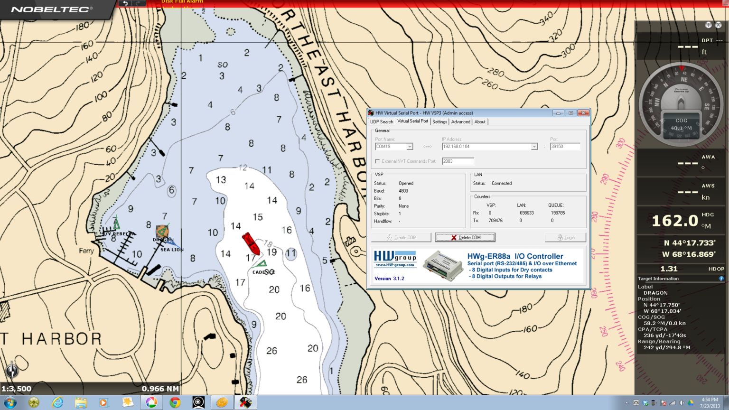Image resolution: width=729 pixels, height=410 pixels.
Task: Click the COG 40.1 °M readout
Action: [x=682, y=124]
